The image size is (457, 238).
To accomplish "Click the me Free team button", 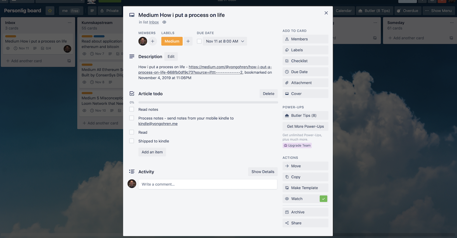I will click(x=71, y=11).
